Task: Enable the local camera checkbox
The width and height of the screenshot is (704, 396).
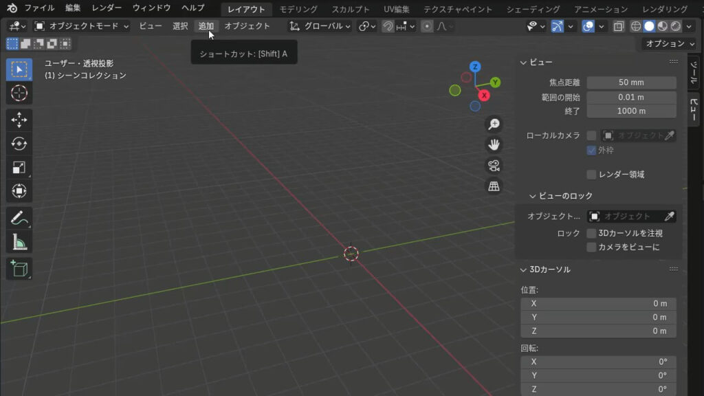Action: pyautogui.click(x=591, y=135)
